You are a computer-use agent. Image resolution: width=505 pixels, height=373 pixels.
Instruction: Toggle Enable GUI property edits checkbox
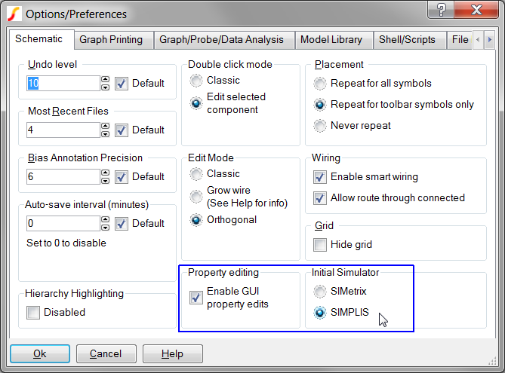(x=196, y=298)
